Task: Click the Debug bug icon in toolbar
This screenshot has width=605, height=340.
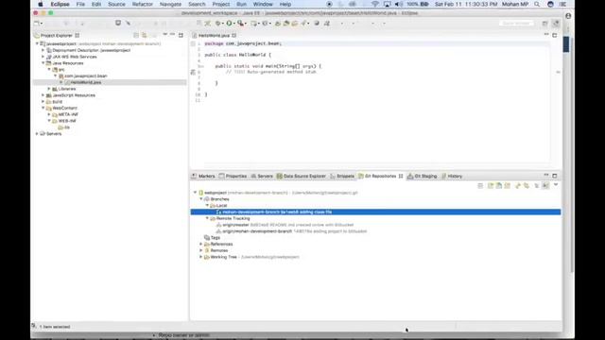Action: 218,24
